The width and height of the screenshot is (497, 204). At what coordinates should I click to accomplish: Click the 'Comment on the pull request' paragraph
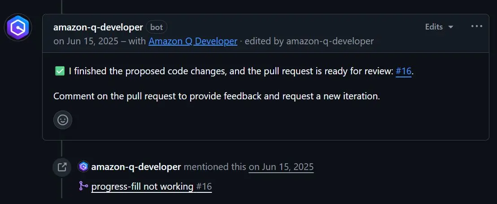(217, 96)
